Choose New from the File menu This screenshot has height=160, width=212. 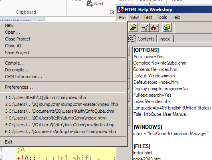63,25
